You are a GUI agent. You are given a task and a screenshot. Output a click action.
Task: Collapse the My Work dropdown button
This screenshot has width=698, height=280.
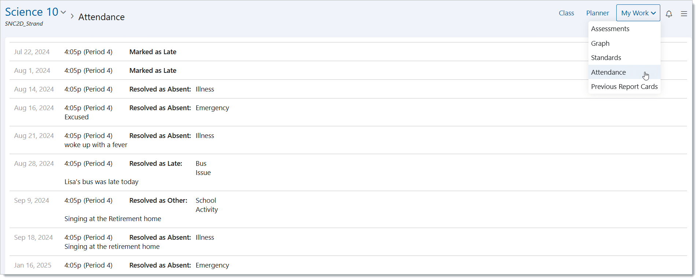click(638, 13)
